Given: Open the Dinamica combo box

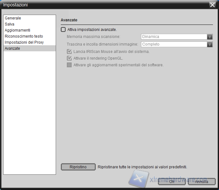Looking at the screenshot, I should tap(174, 37).
